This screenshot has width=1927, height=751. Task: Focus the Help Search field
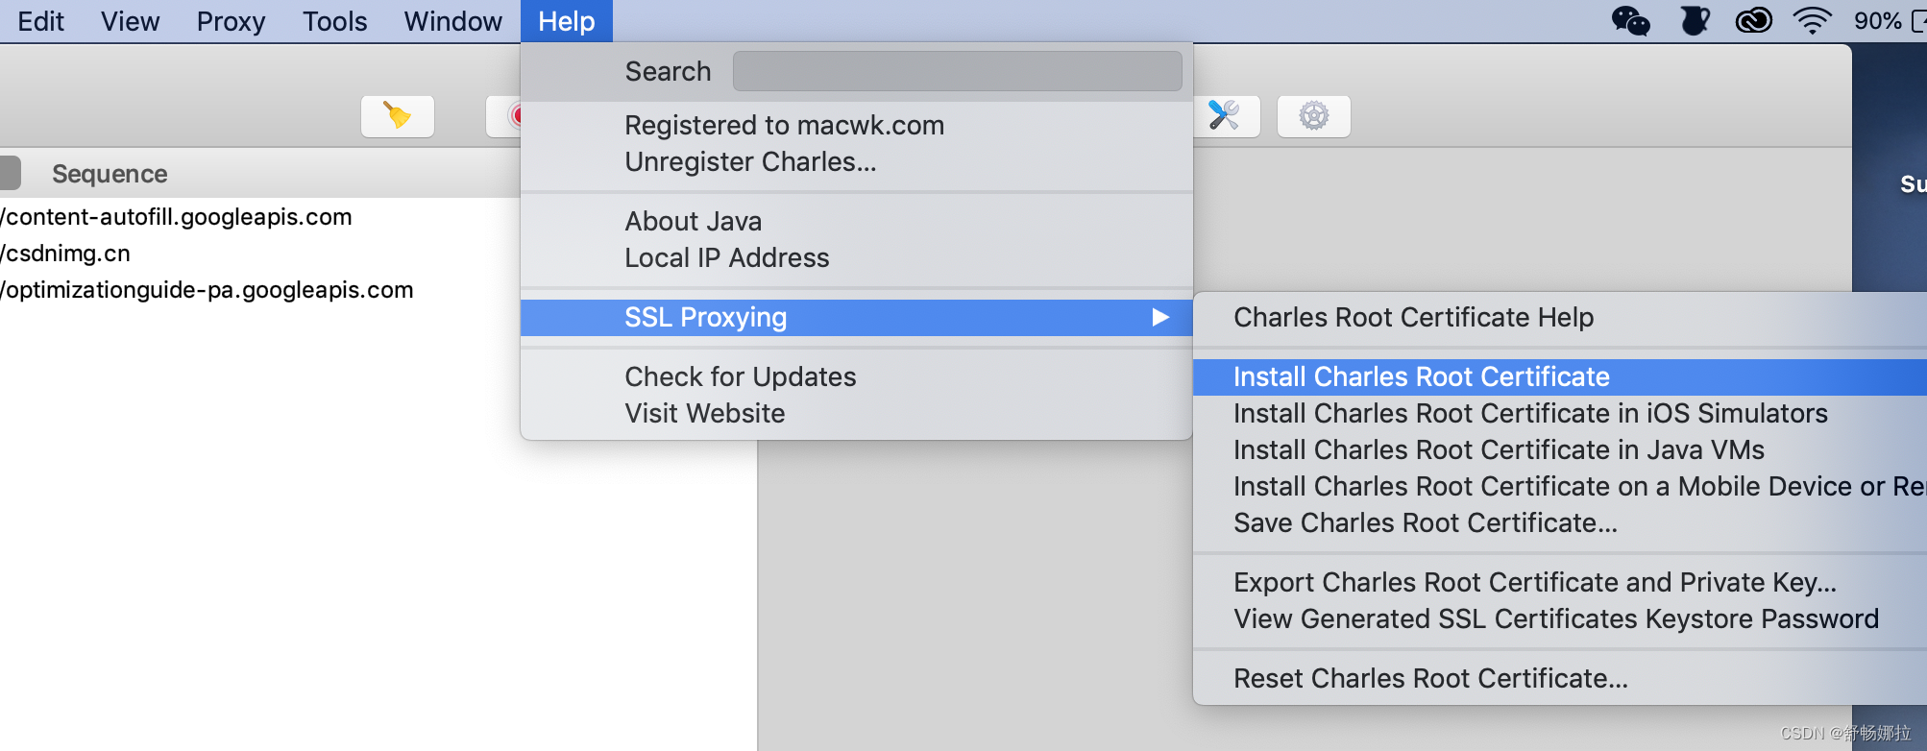[957, 72]
